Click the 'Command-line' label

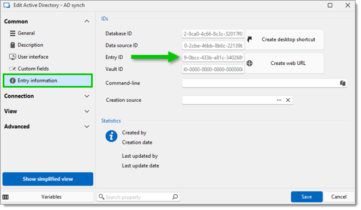click(x=123, y=83)
